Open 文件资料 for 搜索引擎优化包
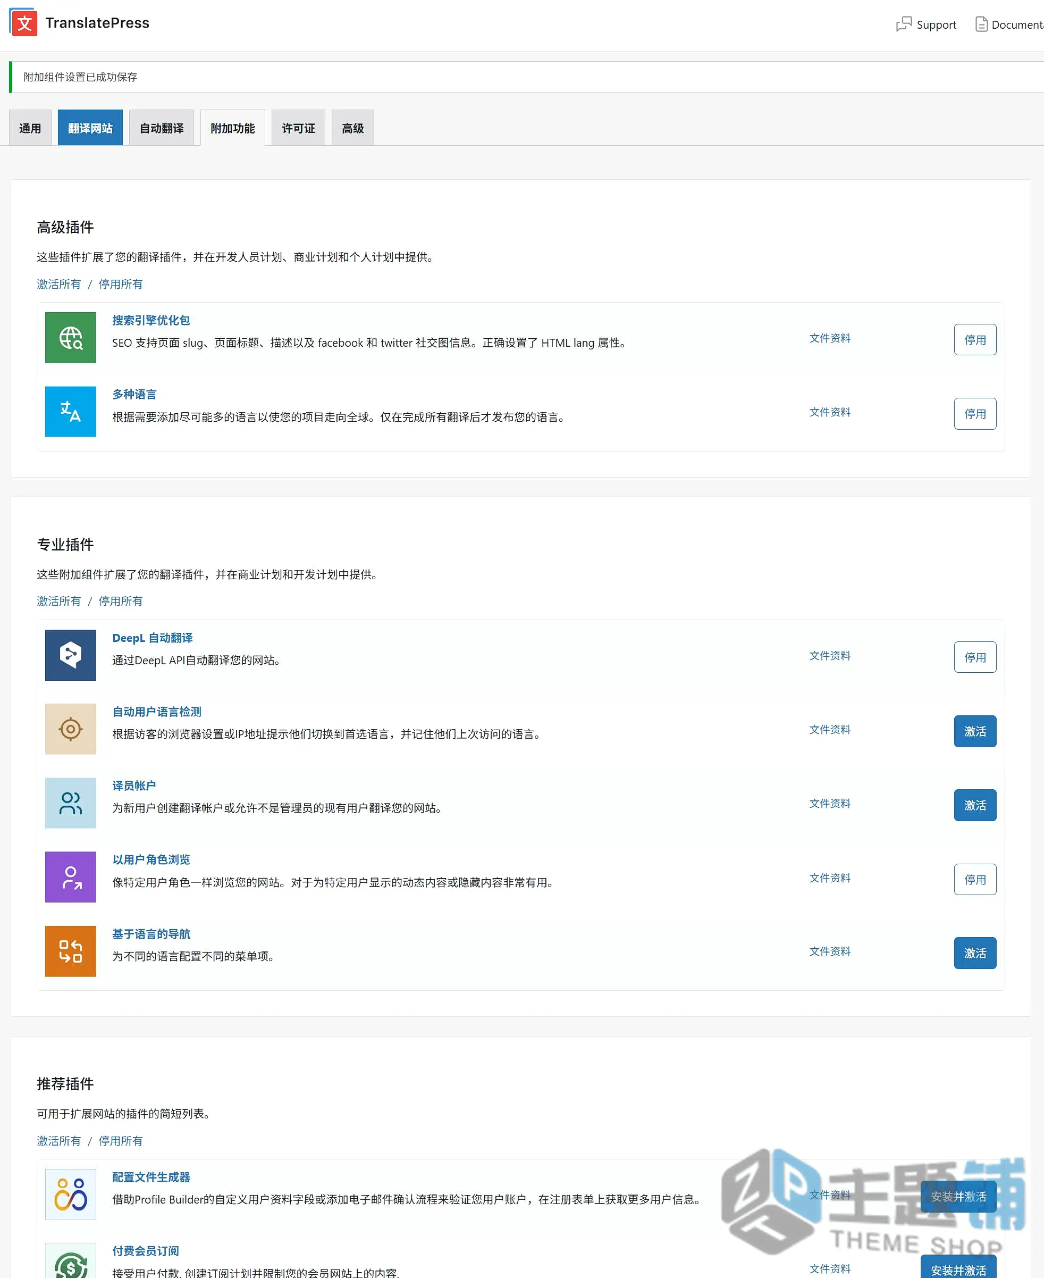The width and height of the screenshot is (1044, 1278). pos(830,338)
